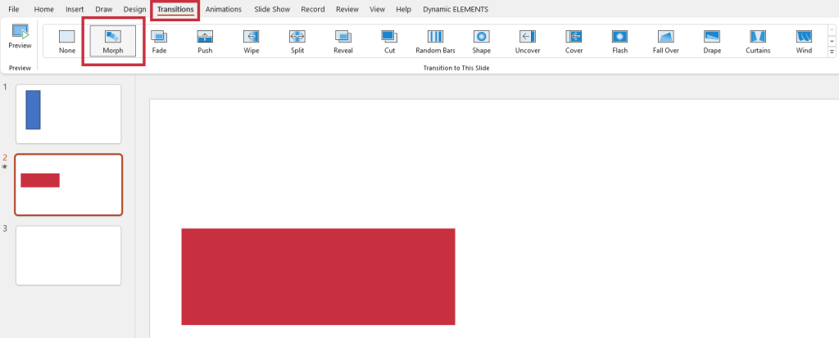The width and height of the screenshot is (839, 338).
Task: Click the red rectangle on the slide
Action: click(318, 276)
